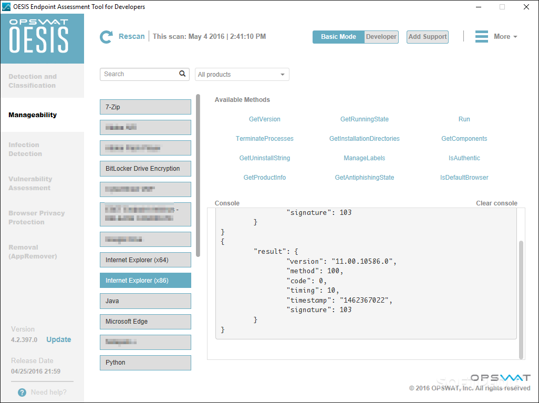This screenshot has width=539, height=403.
Task: Invoke ManageLabels method
Action: (365, 158)
